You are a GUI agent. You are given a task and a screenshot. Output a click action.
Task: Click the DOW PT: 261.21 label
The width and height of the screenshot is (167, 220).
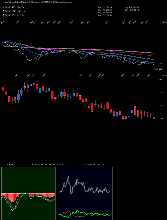[x=14, y=15]
